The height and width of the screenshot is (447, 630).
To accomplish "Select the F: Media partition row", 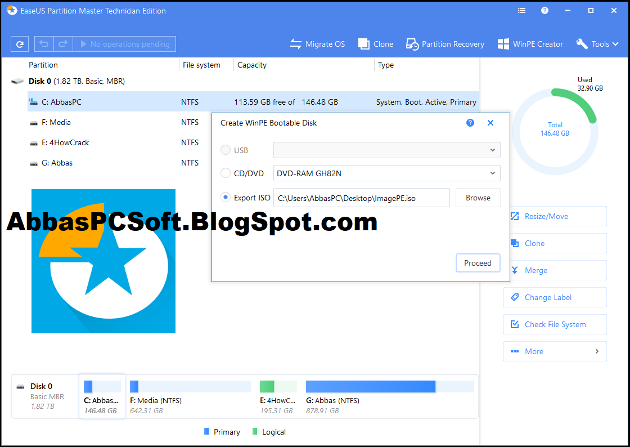I will (x=120, y=122).
